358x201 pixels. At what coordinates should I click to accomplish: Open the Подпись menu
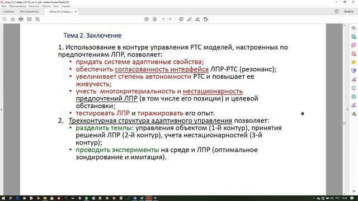46,6
